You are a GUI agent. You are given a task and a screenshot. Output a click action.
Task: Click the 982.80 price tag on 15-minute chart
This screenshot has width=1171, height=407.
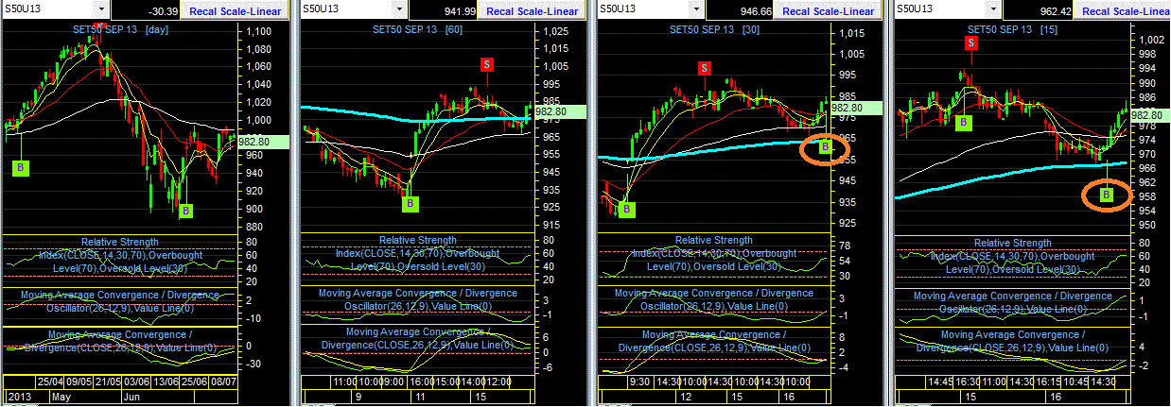pyautogui.click(x=1151, y=114)
